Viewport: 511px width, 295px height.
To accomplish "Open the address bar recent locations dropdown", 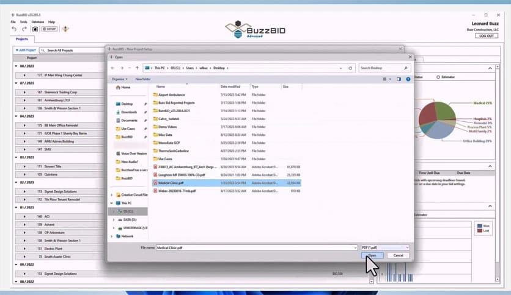I will click(x=341, y=68).
